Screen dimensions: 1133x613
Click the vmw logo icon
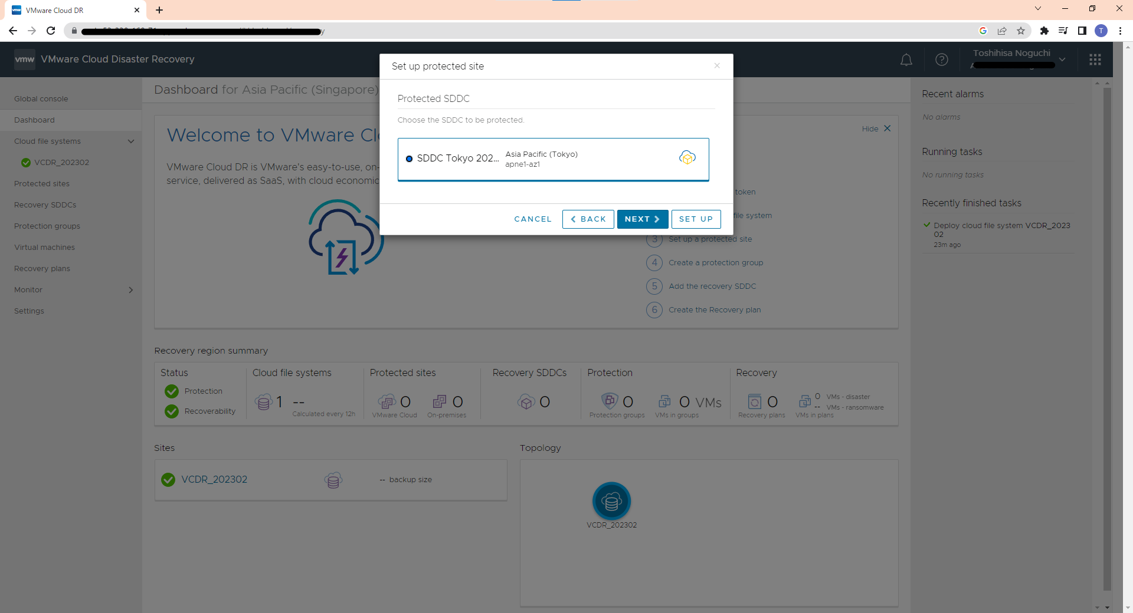coord(24,59)
